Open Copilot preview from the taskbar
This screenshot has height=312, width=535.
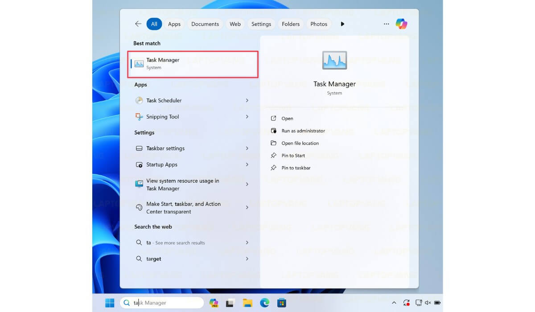[x=214, y=303]
